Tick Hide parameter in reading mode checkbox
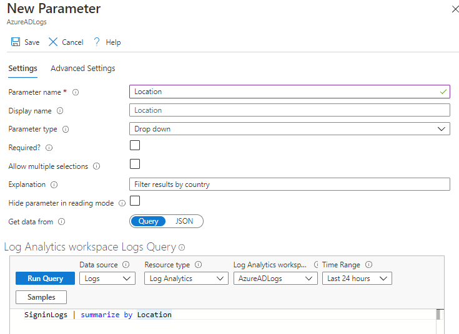The height and width of the screenshot is (334, 459). tap(135, 201)
